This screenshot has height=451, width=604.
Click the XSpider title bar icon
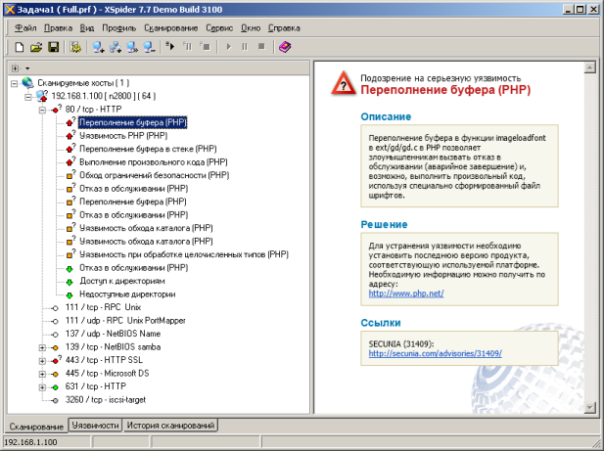(x=10, y=9)
